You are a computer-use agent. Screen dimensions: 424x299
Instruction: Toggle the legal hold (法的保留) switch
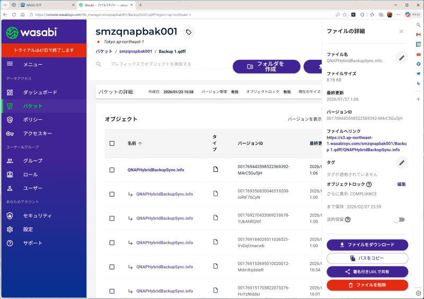coord(399,219)
